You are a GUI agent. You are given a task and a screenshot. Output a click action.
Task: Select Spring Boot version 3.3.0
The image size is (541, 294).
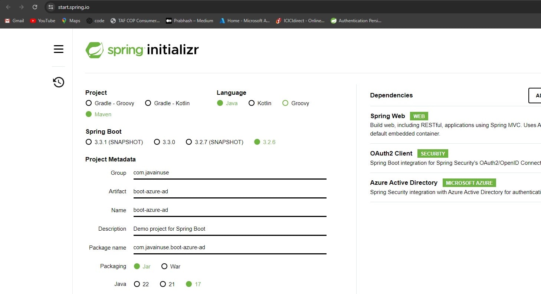[164, 142]
